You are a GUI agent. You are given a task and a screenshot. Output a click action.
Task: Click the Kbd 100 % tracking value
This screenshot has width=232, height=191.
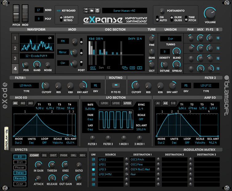click(x=96, y=39)
